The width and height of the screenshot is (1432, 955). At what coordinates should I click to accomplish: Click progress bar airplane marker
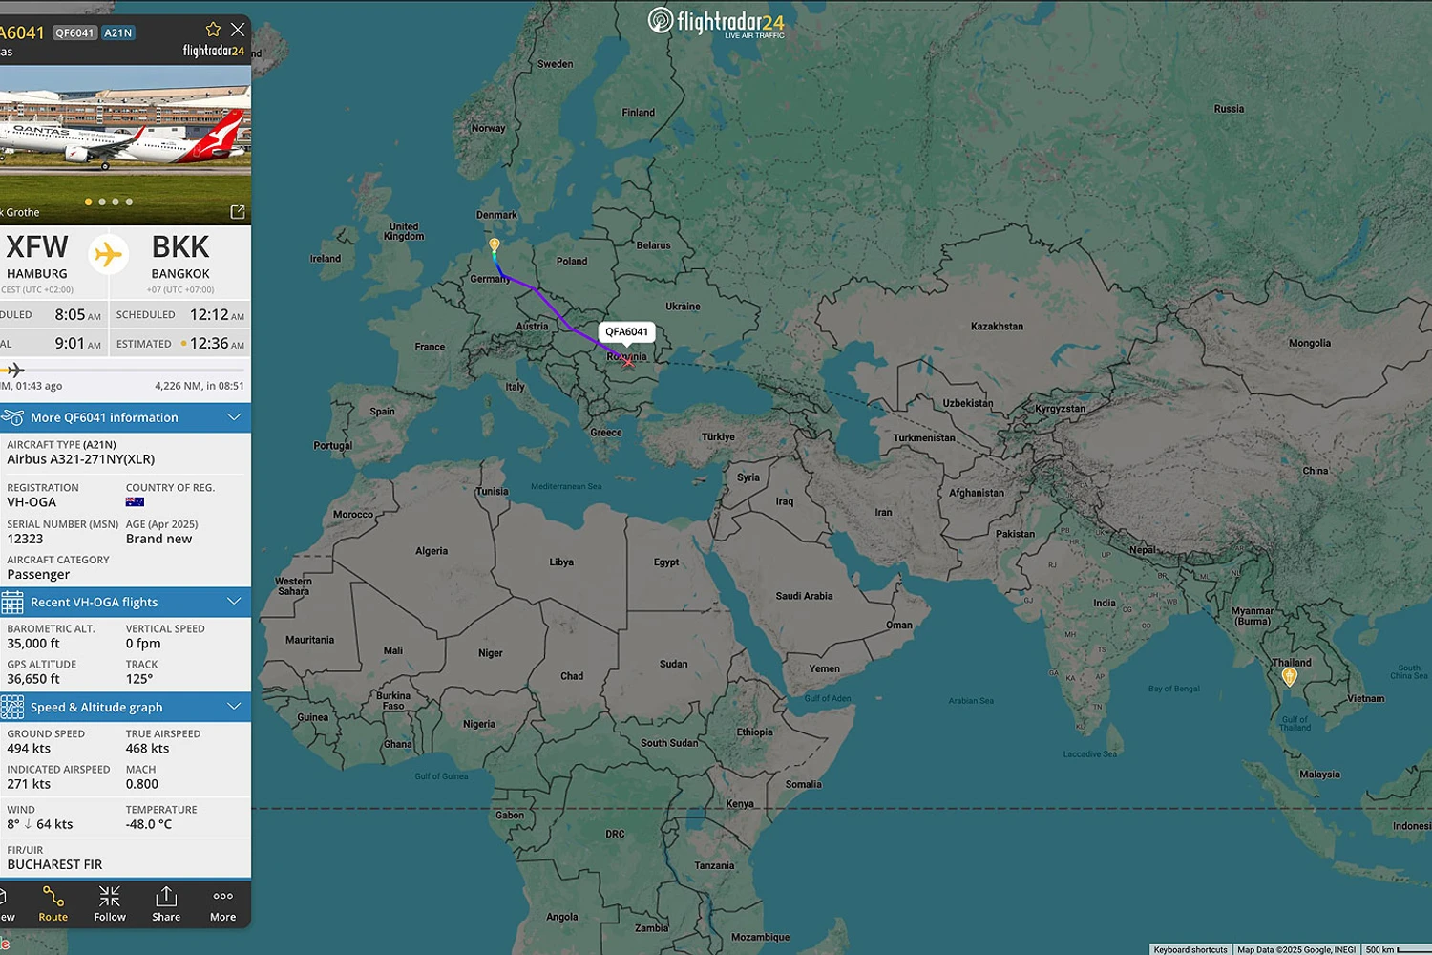(x=15, y=370)
